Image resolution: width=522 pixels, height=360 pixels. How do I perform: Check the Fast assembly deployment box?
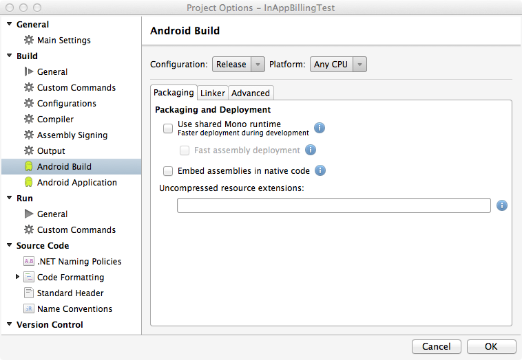click(x=185, y=150)
